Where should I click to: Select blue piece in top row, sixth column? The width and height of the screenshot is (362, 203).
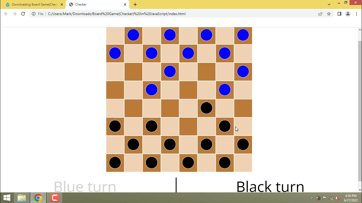(206, 35)
